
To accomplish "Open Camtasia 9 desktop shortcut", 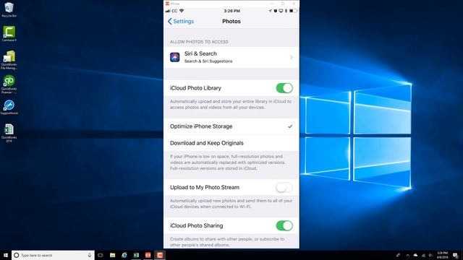I will [9, 34].
